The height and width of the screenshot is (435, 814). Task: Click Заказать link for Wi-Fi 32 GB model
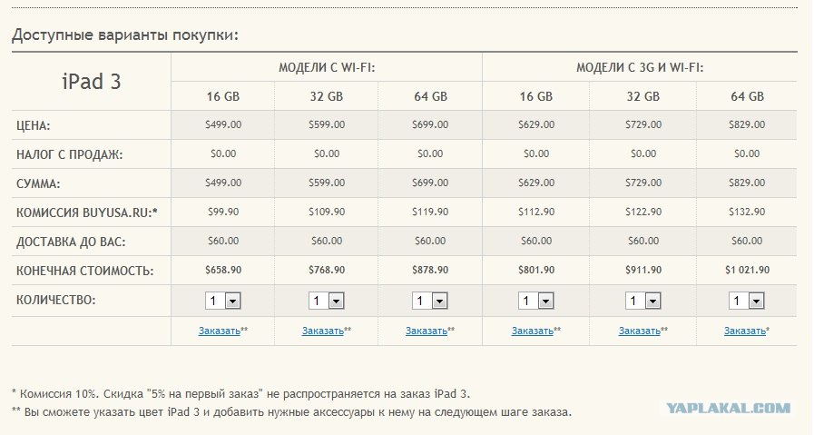323,331
